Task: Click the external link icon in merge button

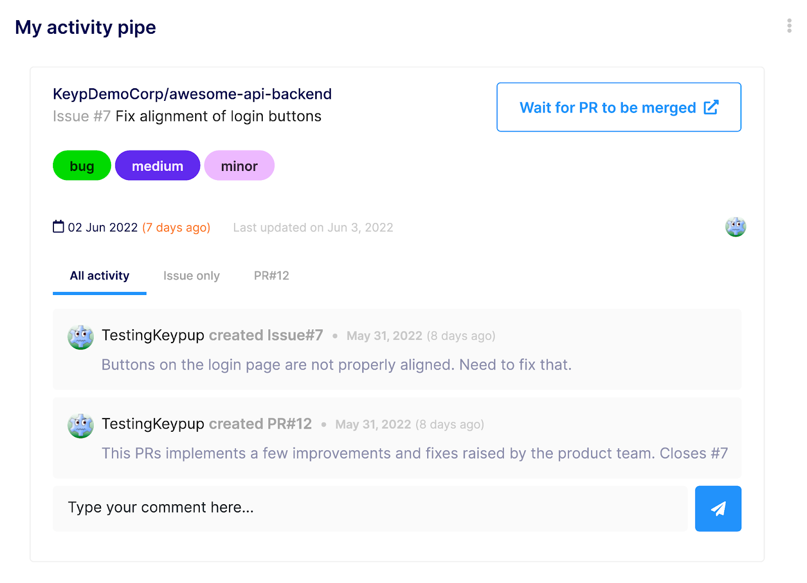Action: (x=711, y=107)
